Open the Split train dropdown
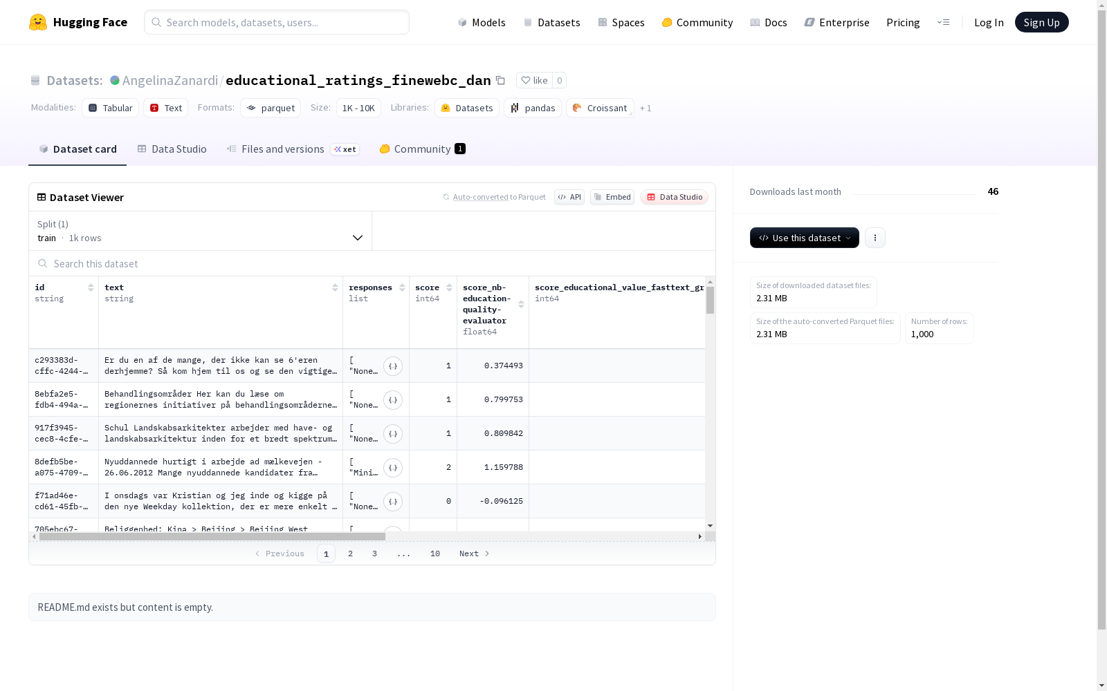 click(x=200, y=231)
